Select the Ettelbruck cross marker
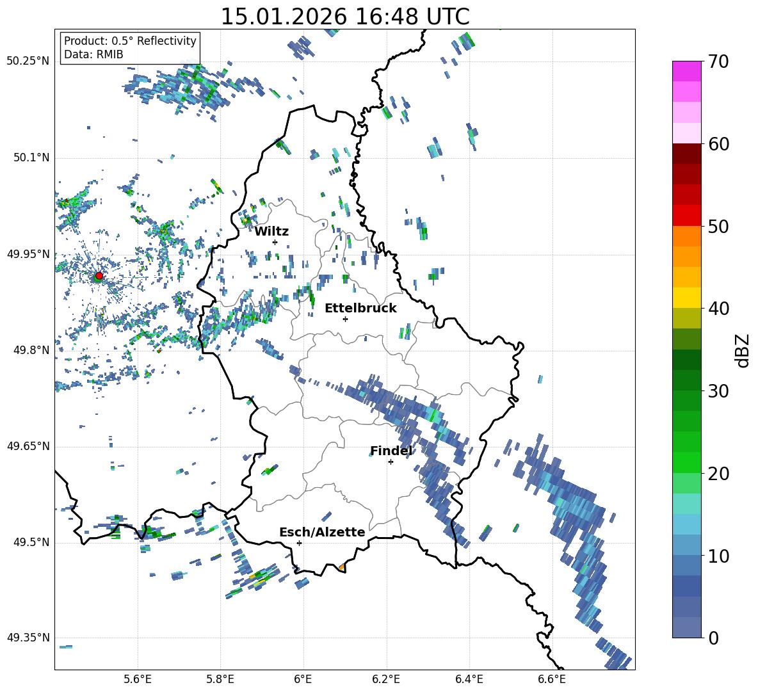 [x=345, y=319]
